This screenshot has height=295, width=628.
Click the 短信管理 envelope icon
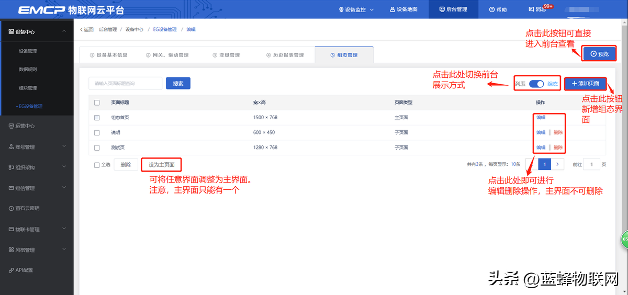[12, 188]
